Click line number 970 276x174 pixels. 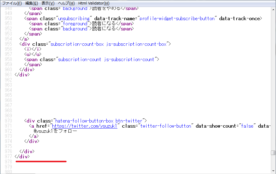coord(8,121)
